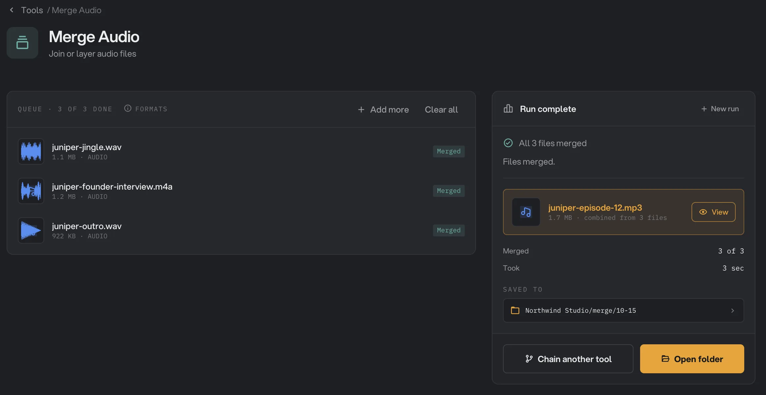Screen dimensions: 766x395
Task: Click Merged badge on juniper-outro.wav row
Action: pos(449,230)
